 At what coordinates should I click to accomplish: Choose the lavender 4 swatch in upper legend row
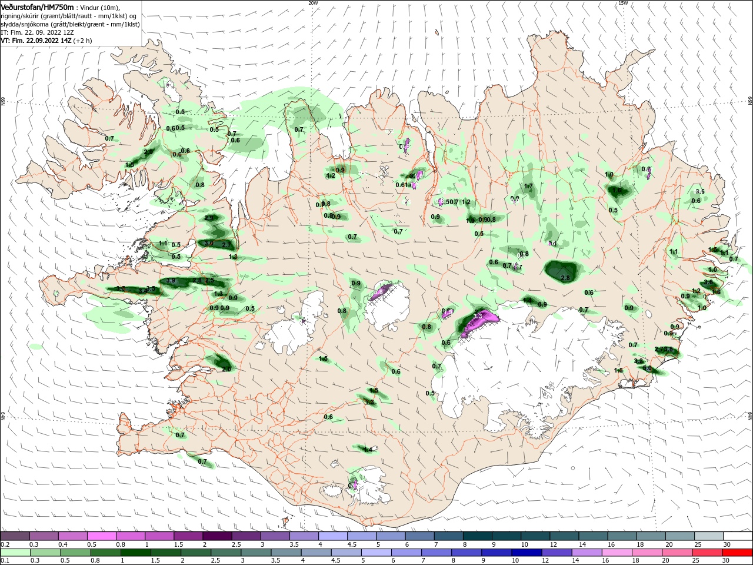pyautogui.click(x=333, y=536)
